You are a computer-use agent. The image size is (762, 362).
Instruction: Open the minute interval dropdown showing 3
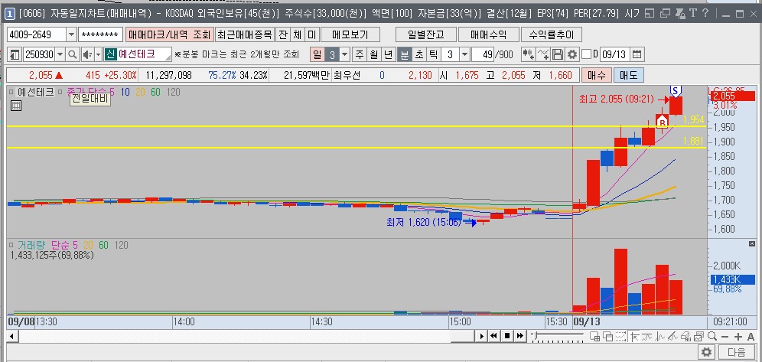464,54
